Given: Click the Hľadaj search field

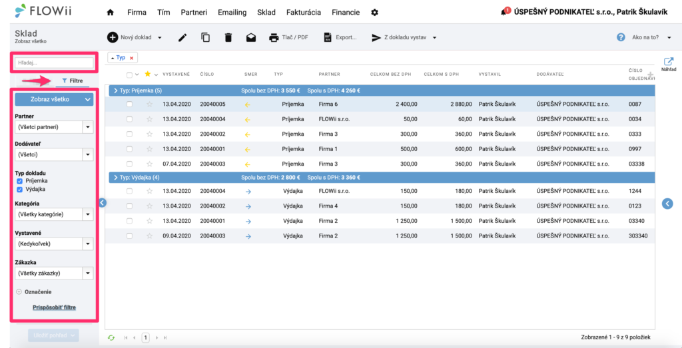Looking at the screenshot, I should tap(54, 63).
